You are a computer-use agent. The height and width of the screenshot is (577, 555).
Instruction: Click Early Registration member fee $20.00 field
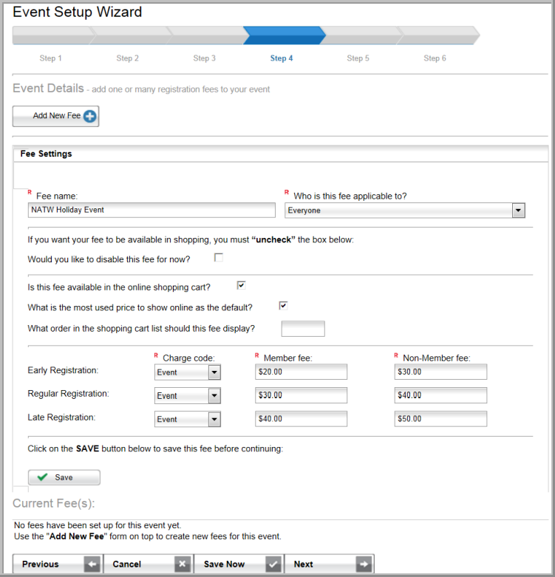(301, 372)
